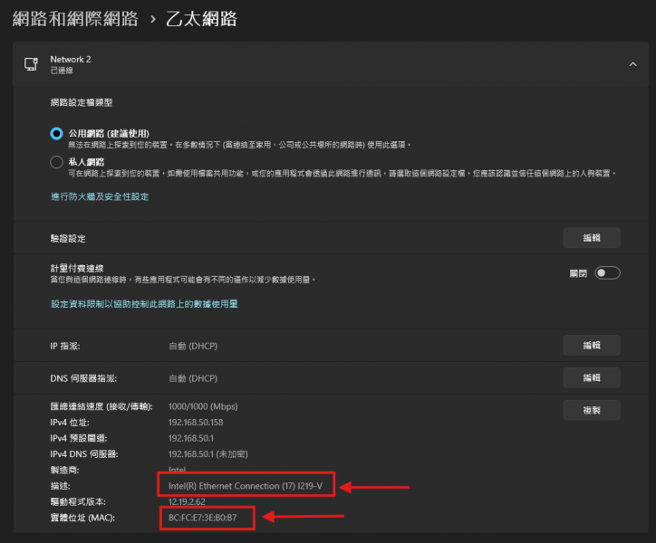Image resolution: width=656 pixels, height=543 pixels.
Task: Click Intel(R) Ethernet Connection (17) I219-V text
Action: click(246, 486)
